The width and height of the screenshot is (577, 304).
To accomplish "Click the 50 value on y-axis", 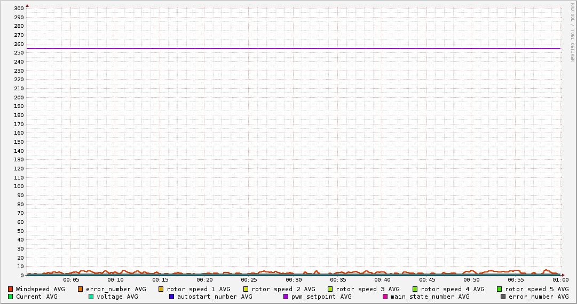I will click(x=21, y=231).
